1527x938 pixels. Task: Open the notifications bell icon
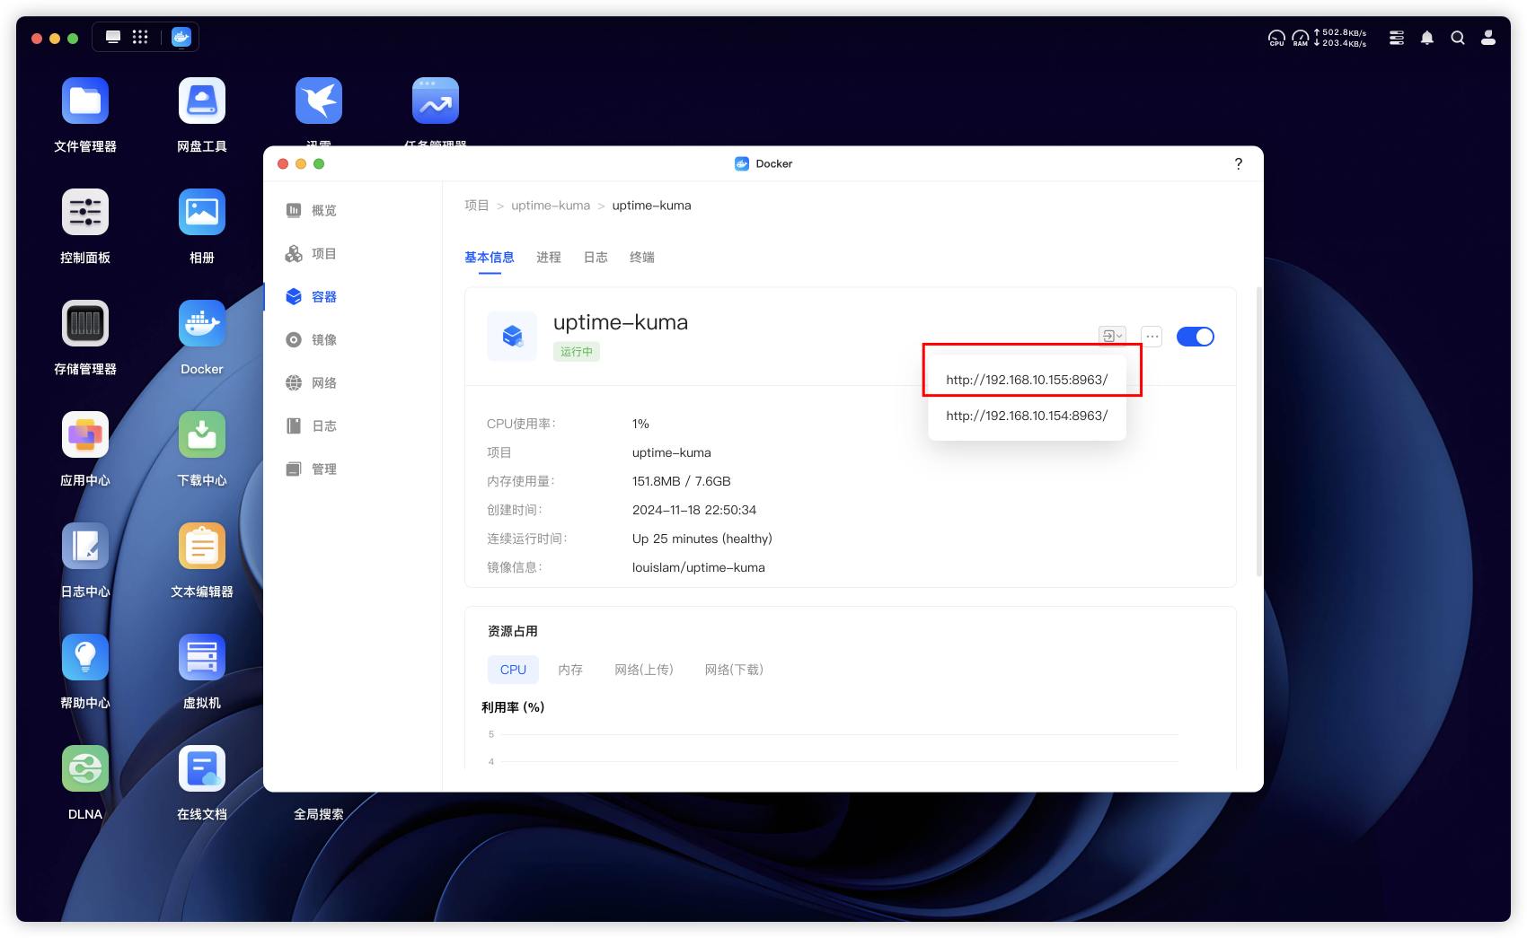[1427, 38]
